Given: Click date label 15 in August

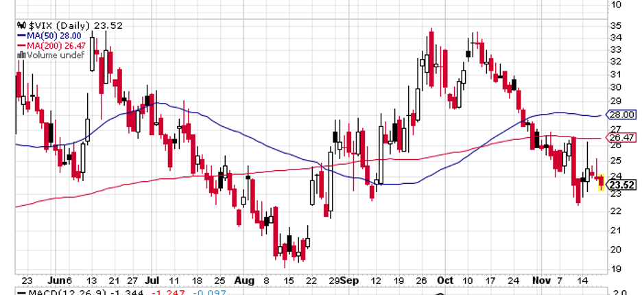Looking at the screenshot, I should click(x=289, y=281).
